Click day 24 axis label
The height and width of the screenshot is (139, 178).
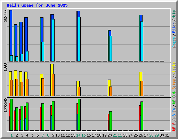(x=130, y=135)
